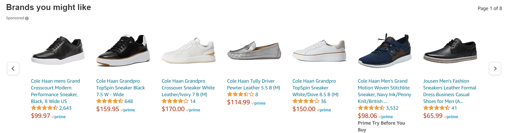The image size is (509, 133).
Task: Click Grandpro TopSpin White/Dove title link
Action: click(315, 88)
